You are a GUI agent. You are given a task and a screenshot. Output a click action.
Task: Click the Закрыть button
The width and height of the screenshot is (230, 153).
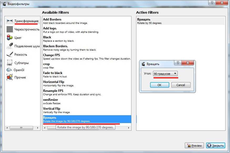216,146
